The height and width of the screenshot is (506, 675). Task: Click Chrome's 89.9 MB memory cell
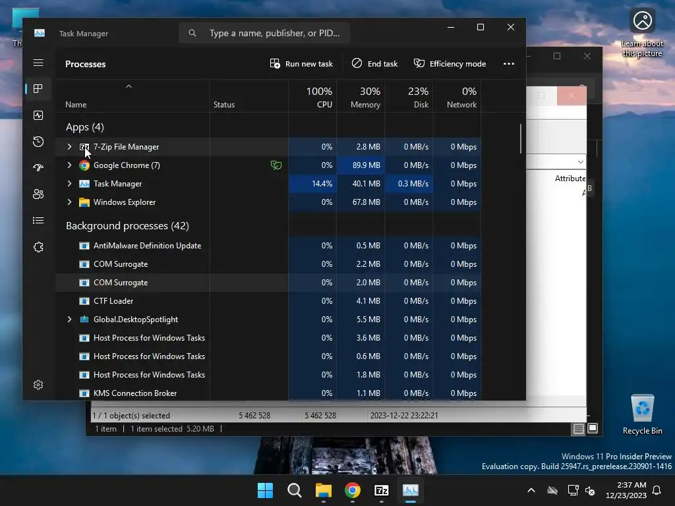coord(361,165)
